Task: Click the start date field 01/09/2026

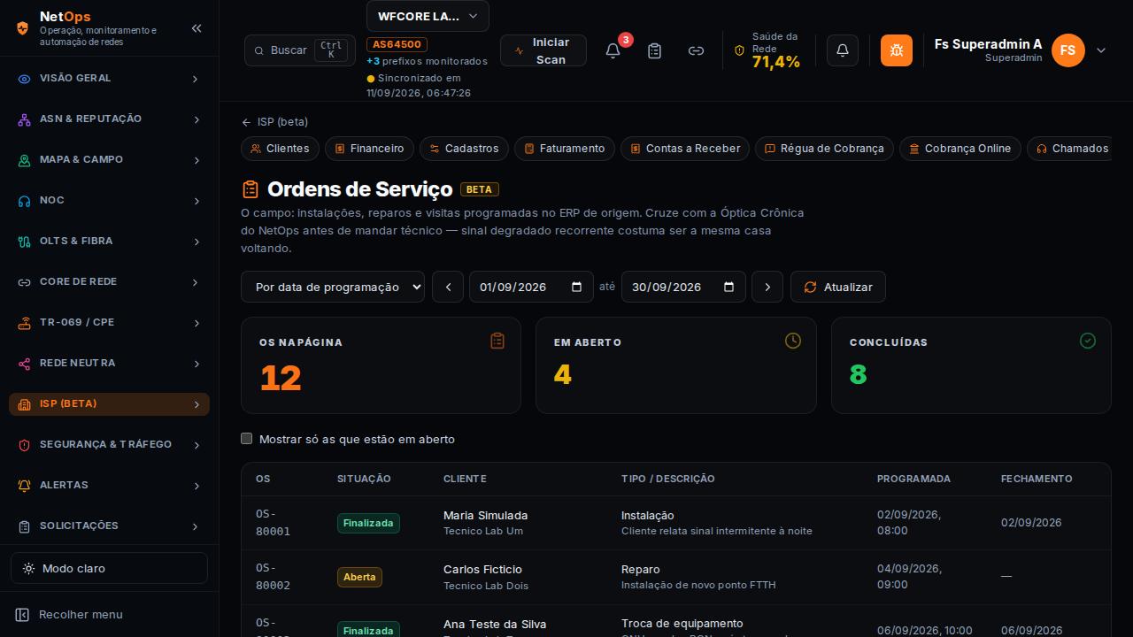Action: point(531,287)
